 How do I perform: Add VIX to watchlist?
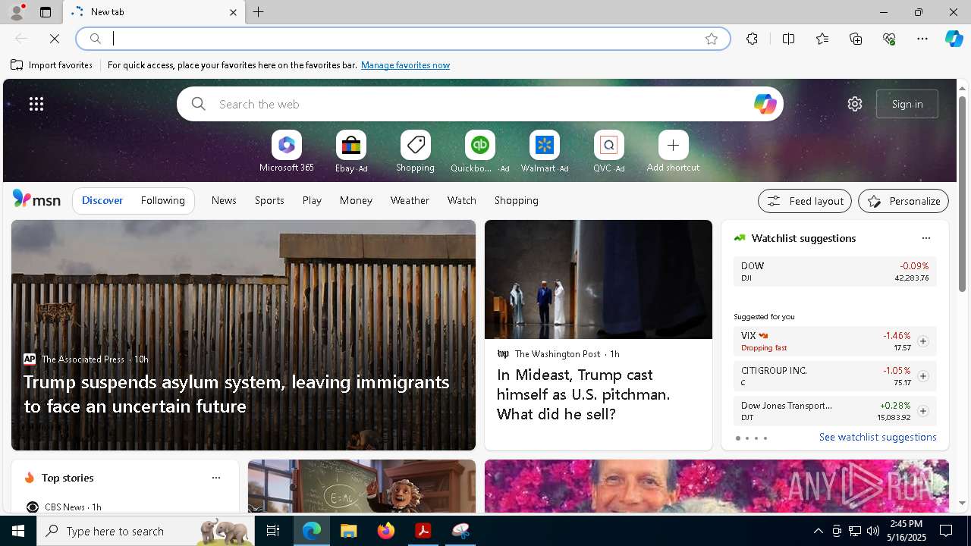pos(922,341)
